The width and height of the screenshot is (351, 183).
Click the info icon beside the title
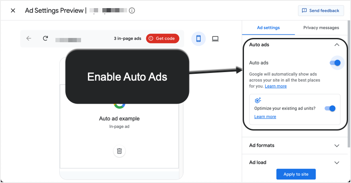tap(132, 11)
